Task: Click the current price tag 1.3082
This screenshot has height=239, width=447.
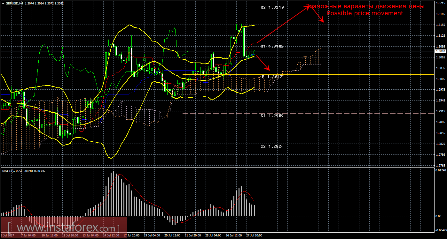Action: [440, 51]
